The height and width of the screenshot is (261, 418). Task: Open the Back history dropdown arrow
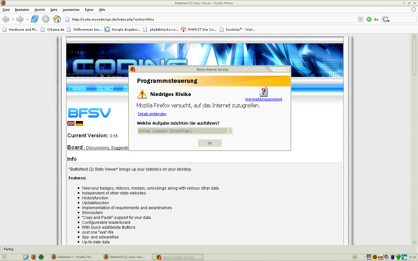click(x=13, y=20)
